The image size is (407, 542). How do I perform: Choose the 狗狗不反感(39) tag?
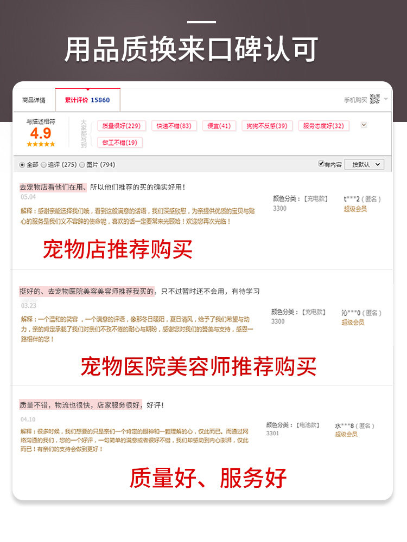click(x=266, y=126)
